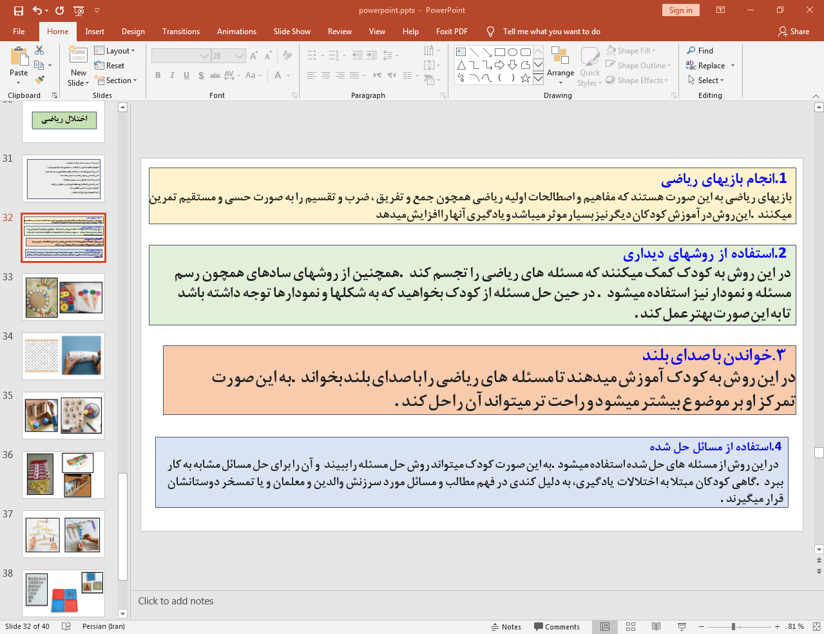824x634 pixels.
Task: Toggle right-to-left text direction
Action: tap(392, 76)
